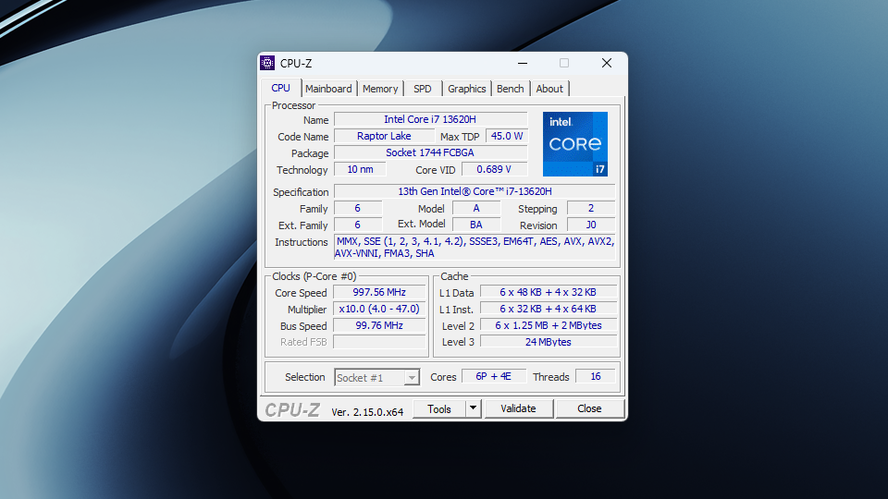This screenshot has height=499, width=888.
Task: Click the Intel Core i7 logo badge
Action: point(574,144)
